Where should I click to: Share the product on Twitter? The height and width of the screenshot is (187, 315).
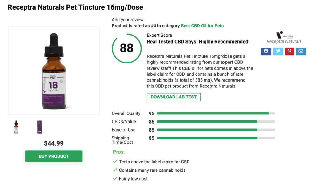pyautogui.click(x=277, y=52)
